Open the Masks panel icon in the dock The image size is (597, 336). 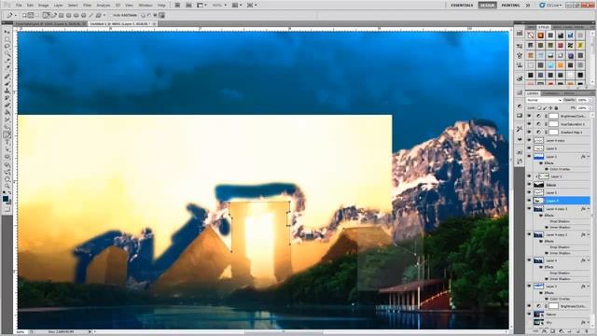tap(520, 116)
